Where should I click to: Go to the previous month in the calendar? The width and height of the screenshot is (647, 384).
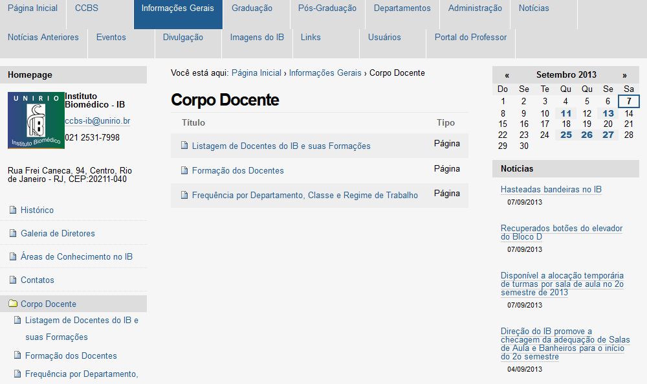[508, 74]
